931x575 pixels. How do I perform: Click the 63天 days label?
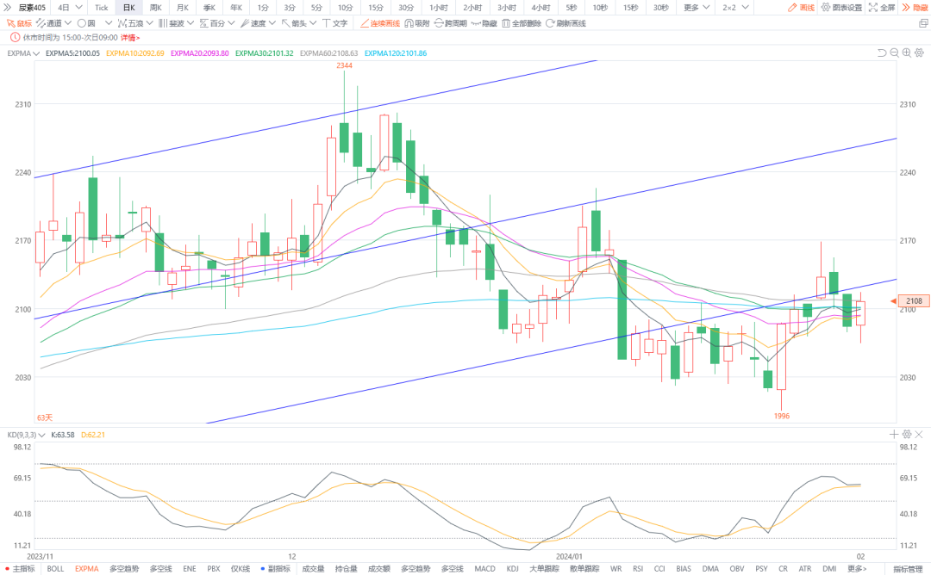[x=45, y=417]
